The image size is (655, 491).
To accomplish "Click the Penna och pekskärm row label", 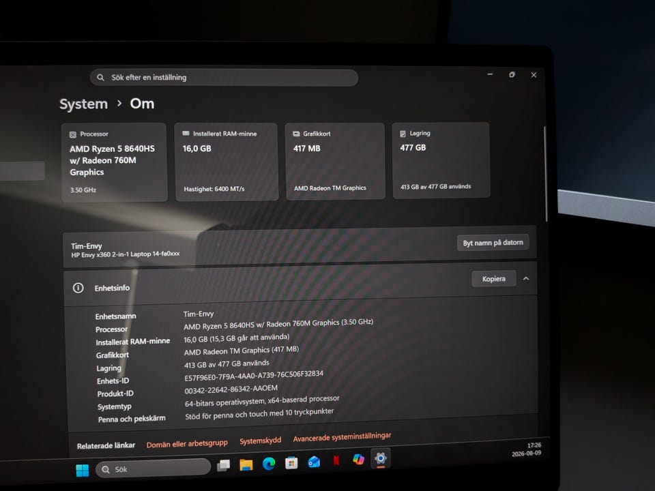I will (x=132, y=419).
